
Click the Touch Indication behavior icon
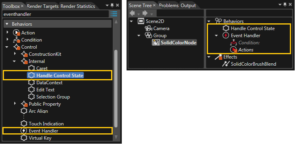pyautogui.click(x=24, y=124)
